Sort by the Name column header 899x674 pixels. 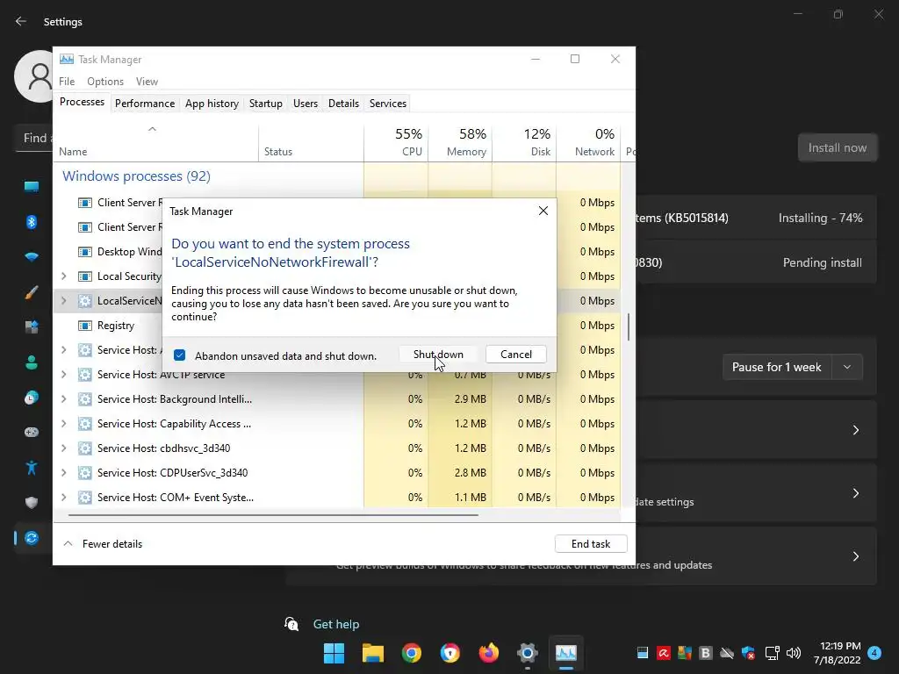(156, 141)
